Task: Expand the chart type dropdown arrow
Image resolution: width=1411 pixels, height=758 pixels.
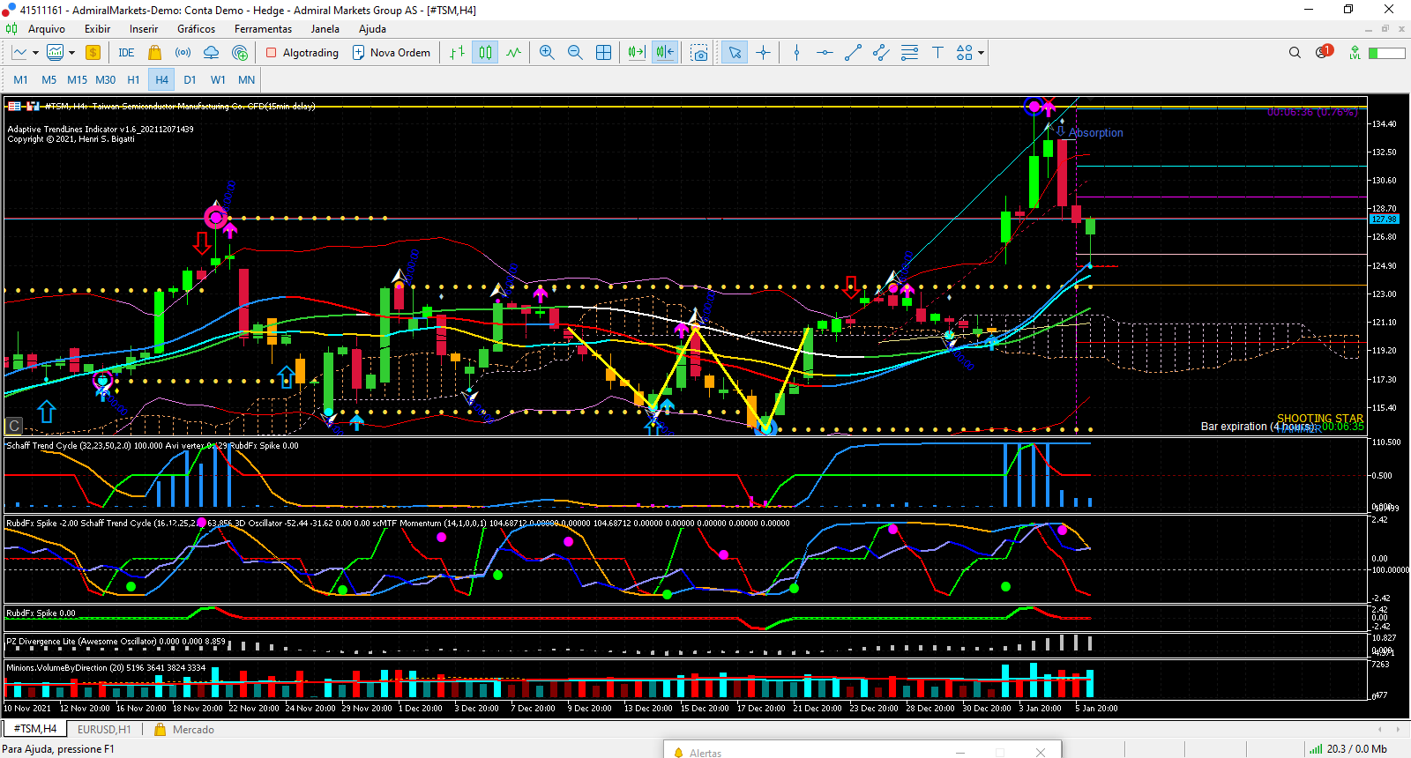Action: [x=35, y=53]
